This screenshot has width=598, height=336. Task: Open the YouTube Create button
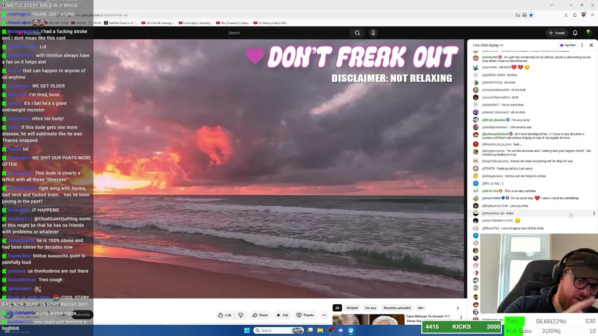pos(557,33)
